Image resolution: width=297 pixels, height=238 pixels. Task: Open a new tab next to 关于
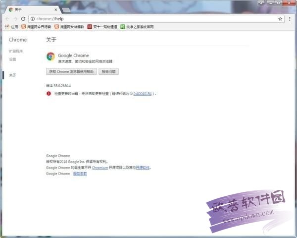click(x=66, y=10)
